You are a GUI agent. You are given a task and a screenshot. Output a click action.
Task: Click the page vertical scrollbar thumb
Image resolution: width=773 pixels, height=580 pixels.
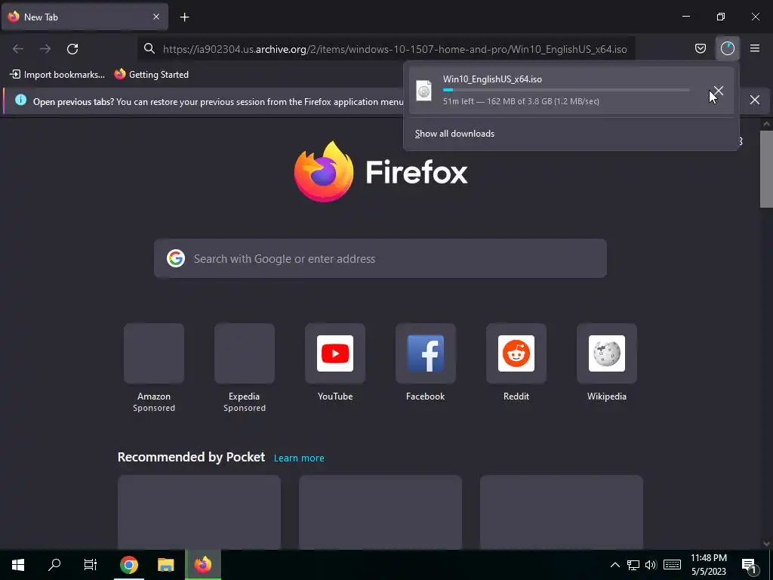click(x=766, y=169)
